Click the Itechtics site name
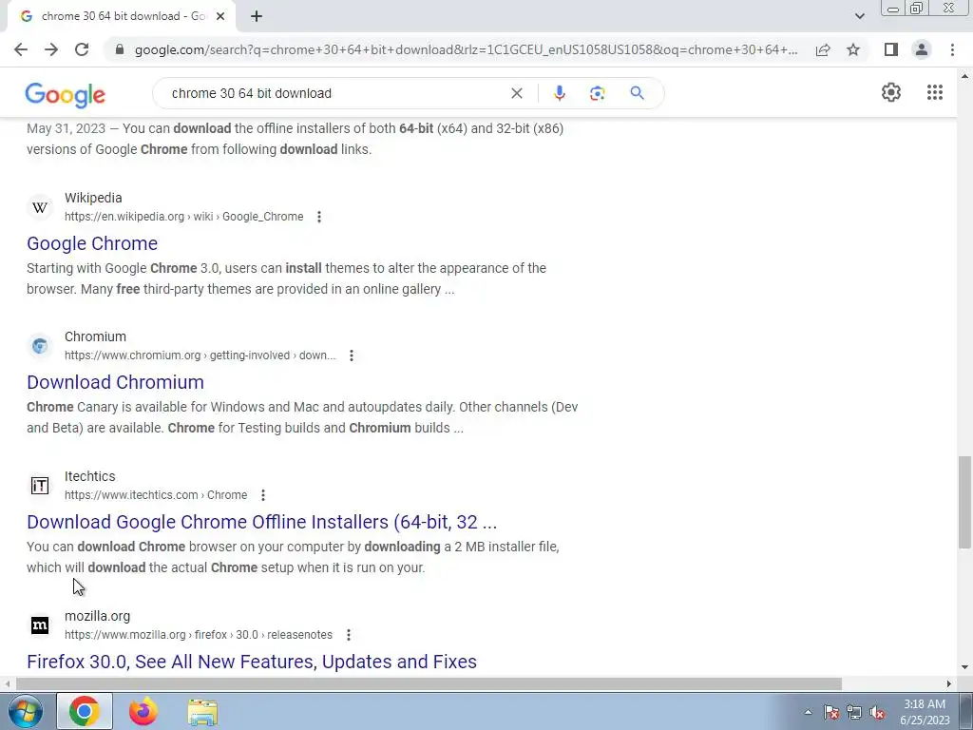 [90, 476]
